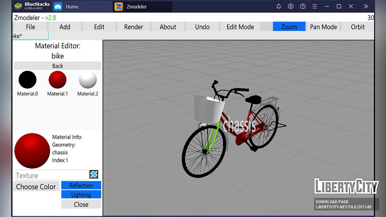Enable Orbit mode
Viewport: 386px width, 217px height.
coord(358,27)
